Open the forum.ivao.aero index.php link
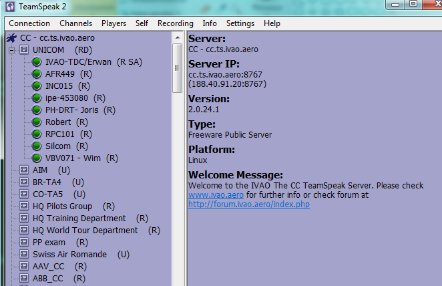This screenshot has width=442, height=286. tap(249, 204)
